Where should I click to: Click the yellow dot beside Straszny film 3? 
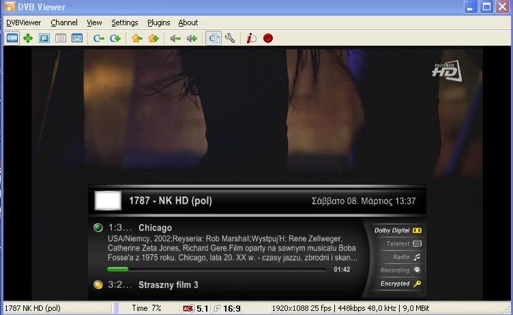click(x=98, y=284)
